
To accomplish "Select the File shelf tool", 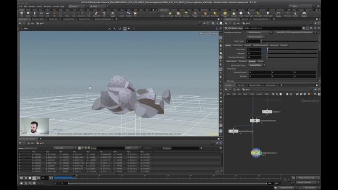I will coord(135,14).
